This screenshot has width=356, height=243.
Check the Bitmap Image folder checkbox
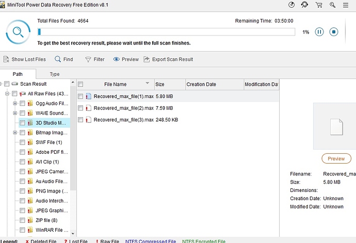[22, 133]
